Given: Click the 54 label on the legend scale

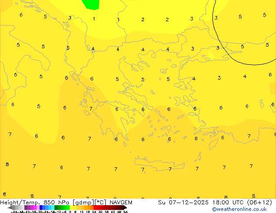Looking at the screenshot, I should (125, 212).
